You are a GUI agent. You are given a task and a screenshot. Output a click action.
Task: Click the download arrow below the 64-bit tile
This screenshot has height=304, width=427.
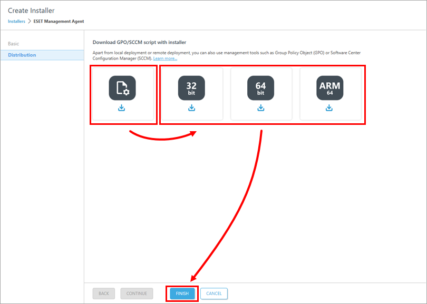click(260, 107)
